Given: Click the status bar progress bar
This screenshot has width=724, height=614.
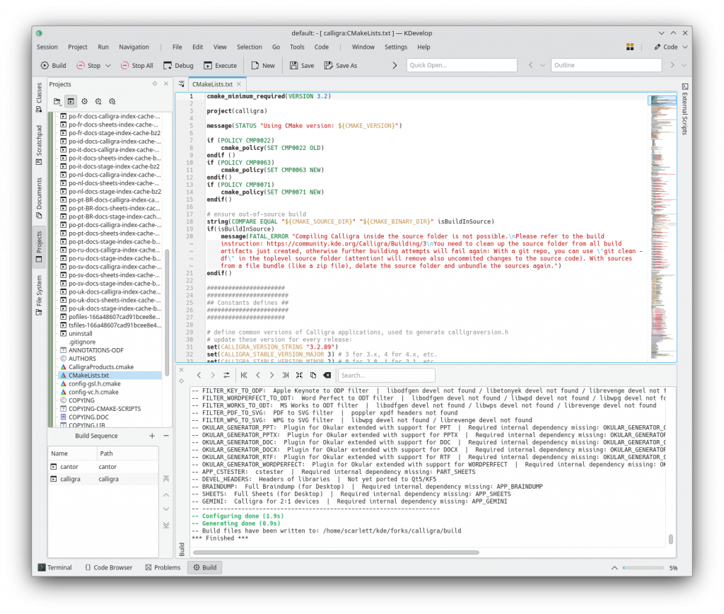Looking at the screenshot, I should (643, 568).
